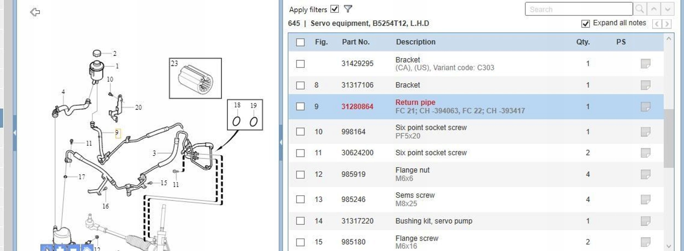The image size is (684, 251).
Task: Click callout 17 in the diagram
Action: click(x=82, y=177)
